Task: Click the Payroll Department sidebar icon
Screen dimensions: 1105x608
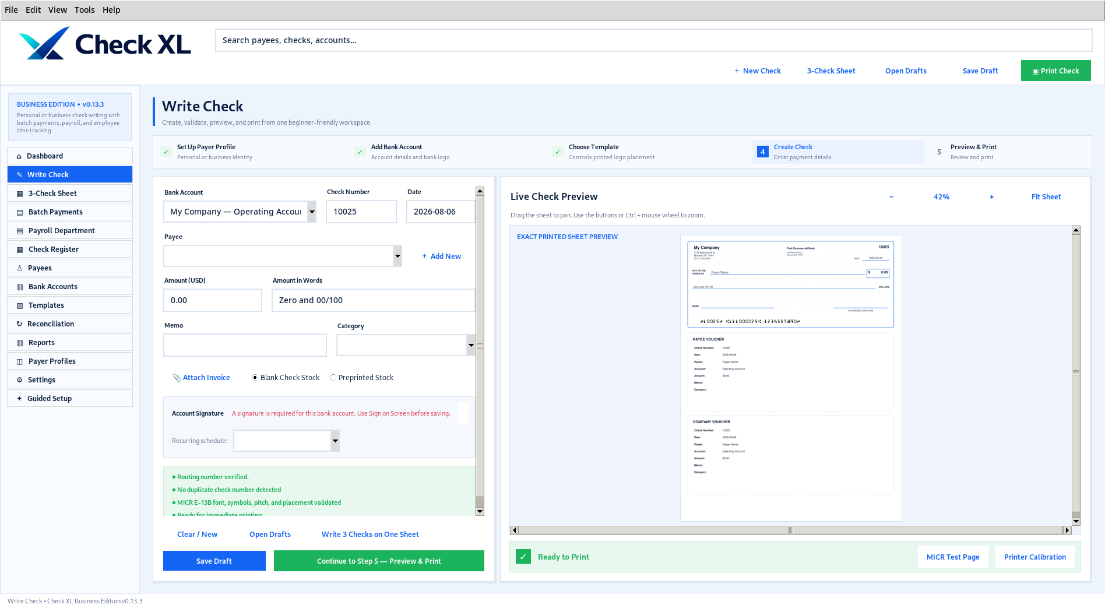Action: [x=20, y=231]
